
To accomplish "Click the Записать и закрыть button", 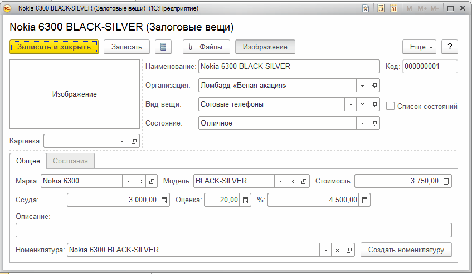I will (x=54, y=47).
